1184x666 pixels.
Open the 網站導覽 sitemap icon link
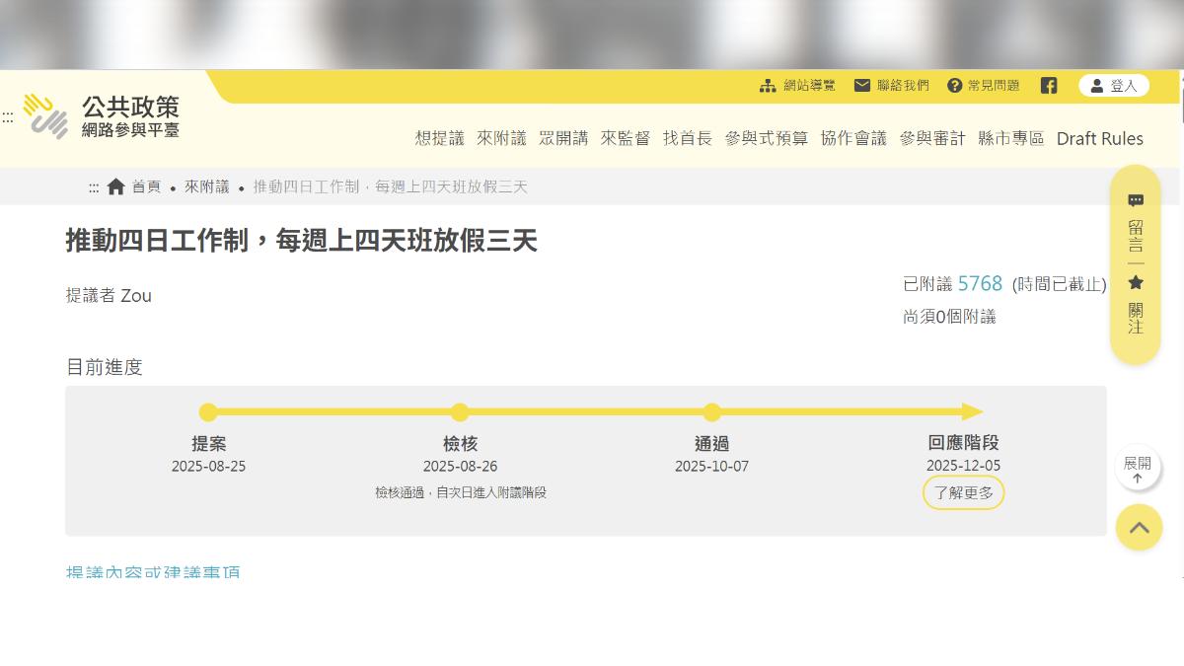pyautogui.click(x=768, y=86)
